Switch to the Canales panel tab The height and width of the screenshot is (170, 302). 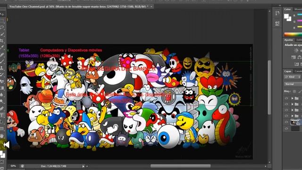pos(298,71)
